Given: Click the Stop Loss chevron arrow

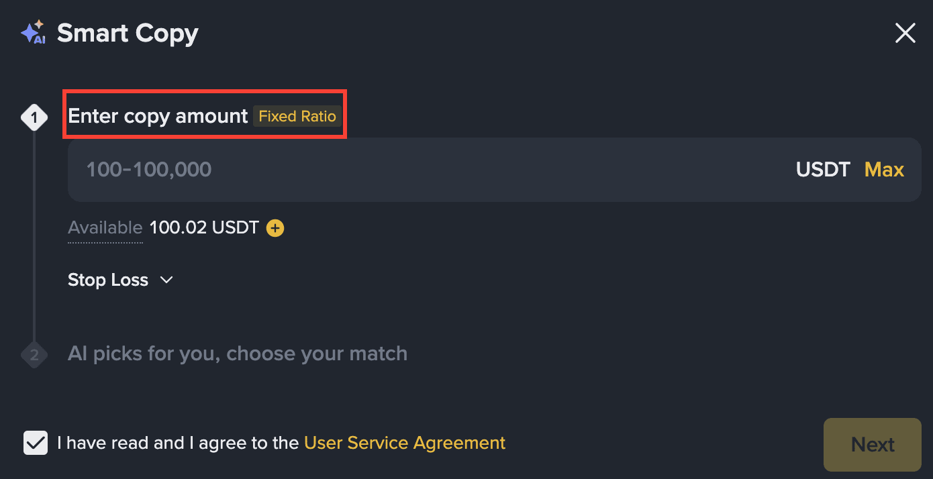Looking at the screenshot, I should (166, 280).
